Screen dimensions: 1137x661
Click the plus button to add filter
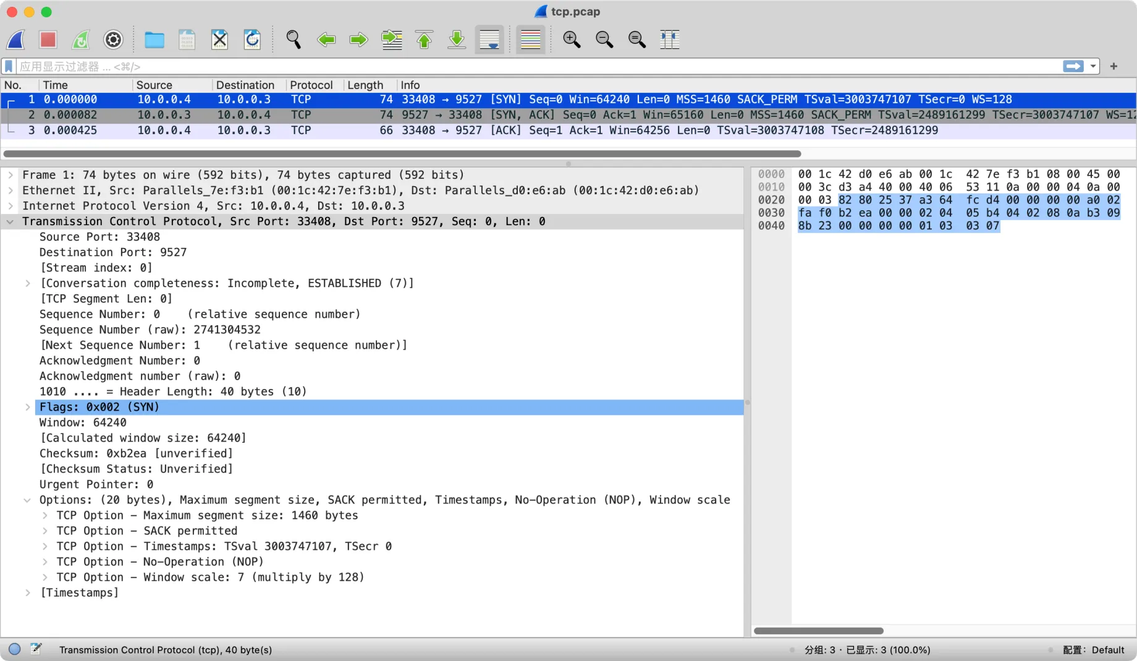point(1114,66)
